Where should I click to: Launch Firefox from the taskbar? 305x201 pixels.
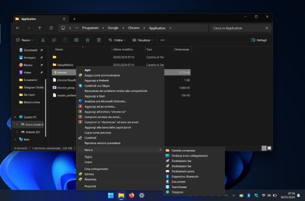tap(131, 195)
